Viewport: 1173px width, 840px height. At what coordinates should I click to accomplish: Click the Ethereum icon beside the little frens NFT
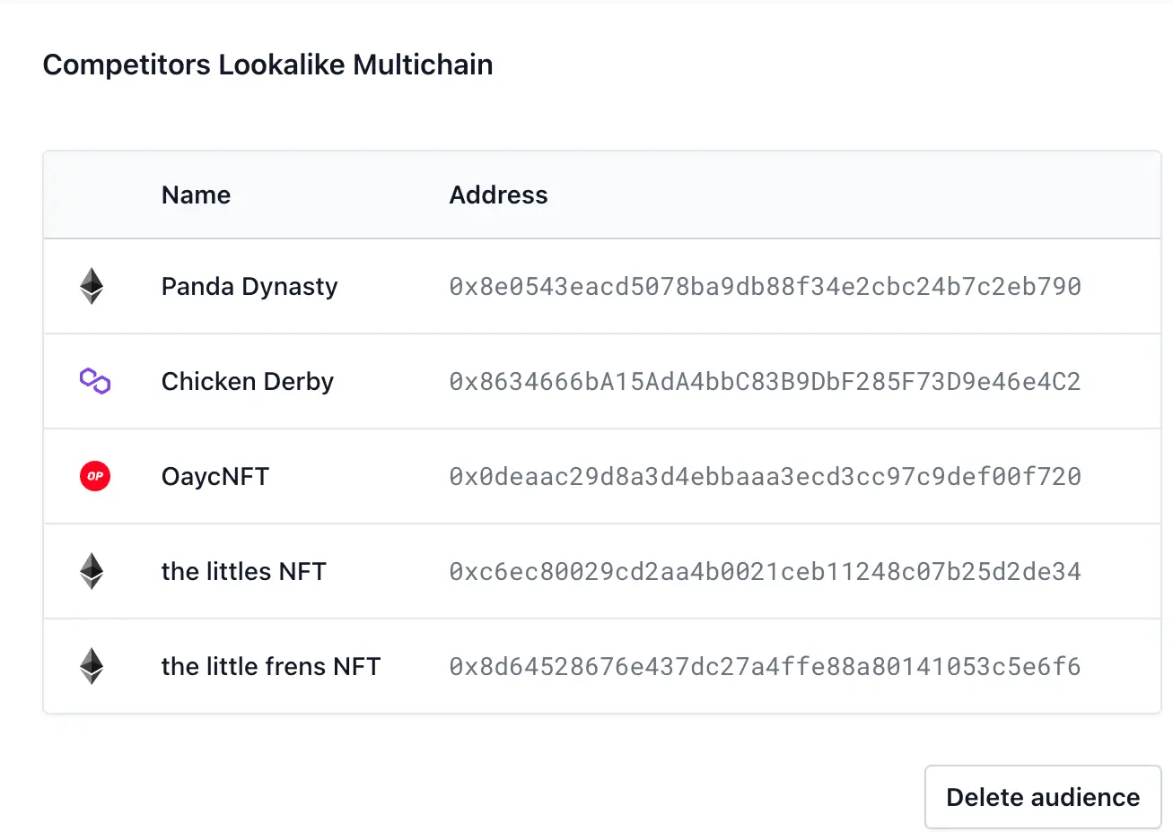[x=92, y=666]
